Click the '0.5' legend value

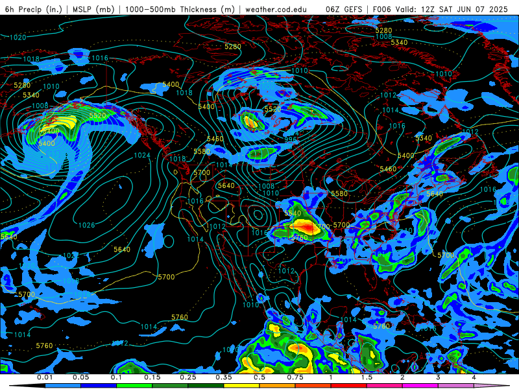(x=259, y=377)
